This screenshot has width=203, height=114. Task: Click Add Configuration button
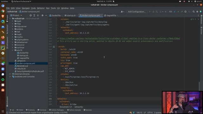137,12
